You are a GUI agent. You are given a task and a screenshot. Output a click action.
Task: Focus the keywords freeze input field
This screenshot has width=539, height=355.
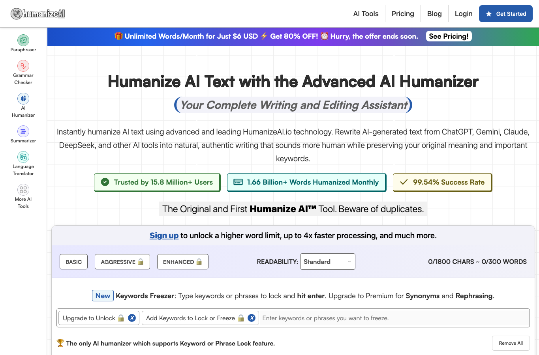point(394,318)
